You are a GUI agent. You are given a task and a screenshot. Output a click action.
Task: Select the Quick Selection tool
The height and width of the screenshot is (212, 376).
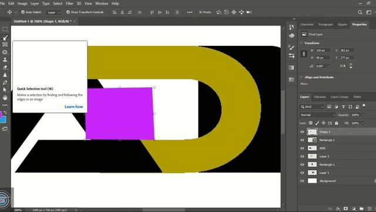pos(5,38)
